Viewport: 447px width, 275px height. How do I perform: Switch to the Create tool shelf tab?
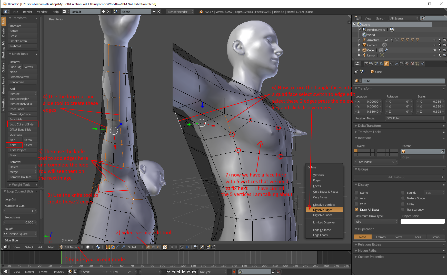[x=3, y=33]
